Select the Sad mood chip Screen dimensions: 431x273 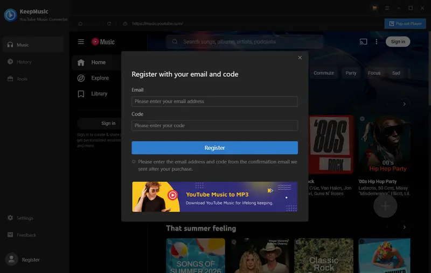[396, 73]
